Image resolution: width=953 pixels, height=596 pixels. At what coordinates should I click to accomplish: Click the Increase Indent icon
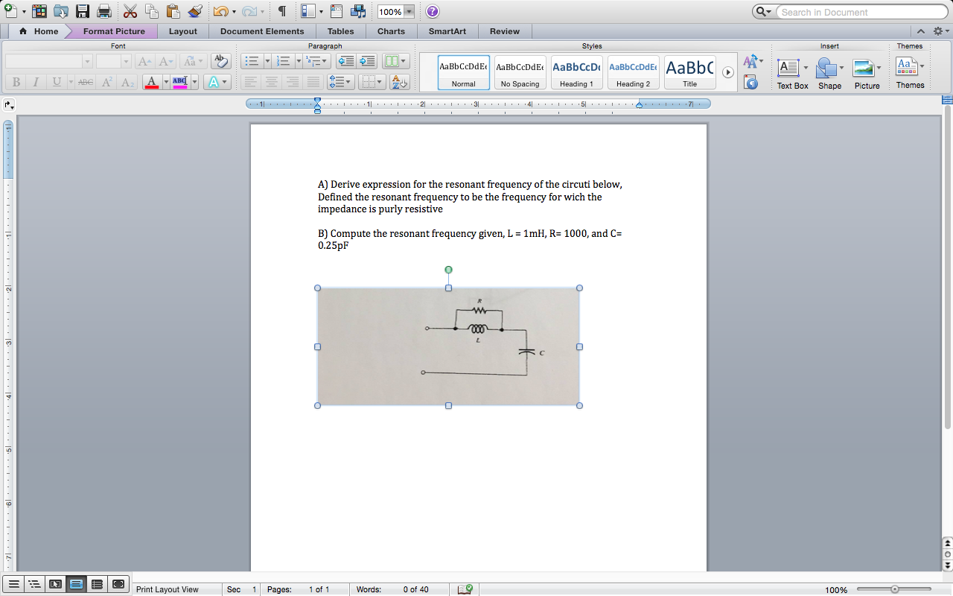coord(367,61)
